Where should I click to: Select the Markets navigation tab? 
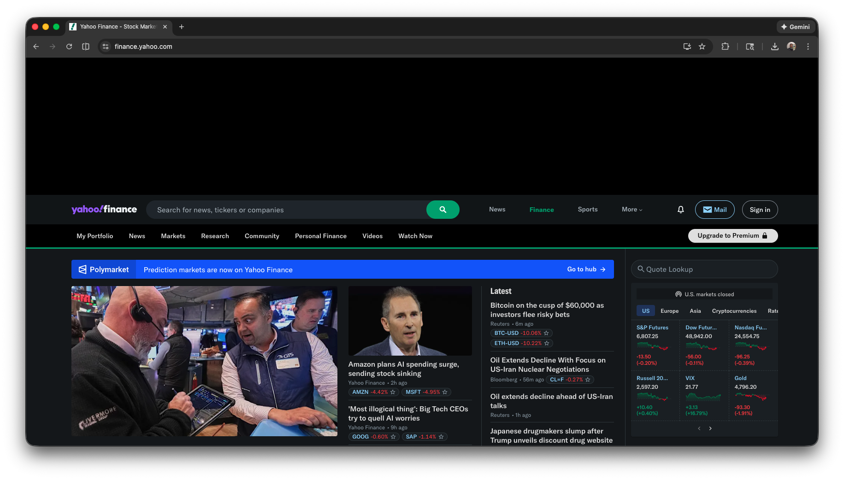pos(173,236)
